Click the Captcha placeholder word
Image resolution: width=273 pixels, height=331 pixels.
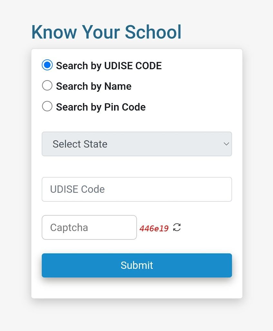point(69,228)
